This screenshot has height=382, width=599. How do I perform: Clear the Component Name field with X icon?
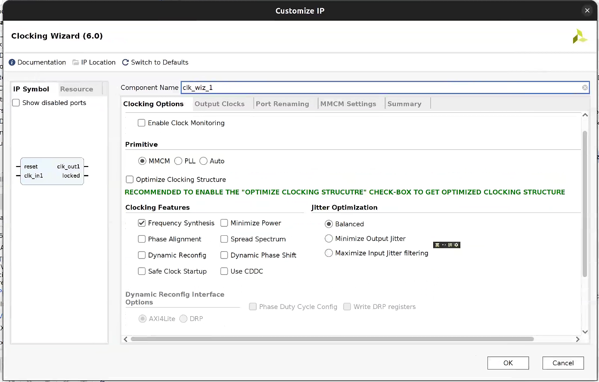coord(585,88)
